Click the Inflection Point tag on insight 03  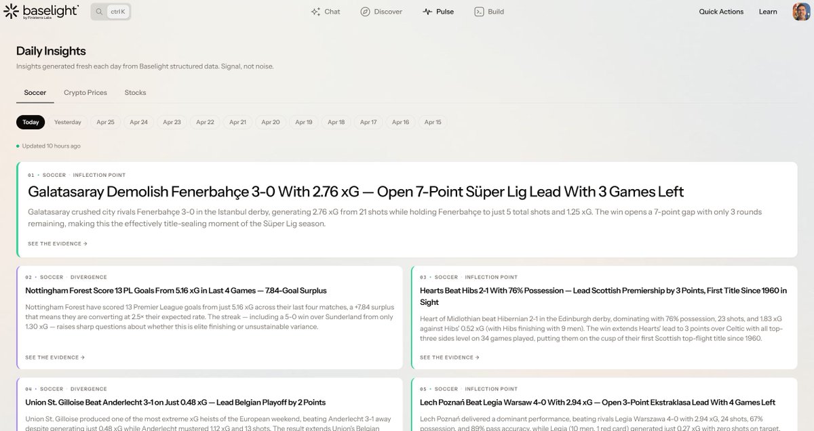tap(491, 277)
